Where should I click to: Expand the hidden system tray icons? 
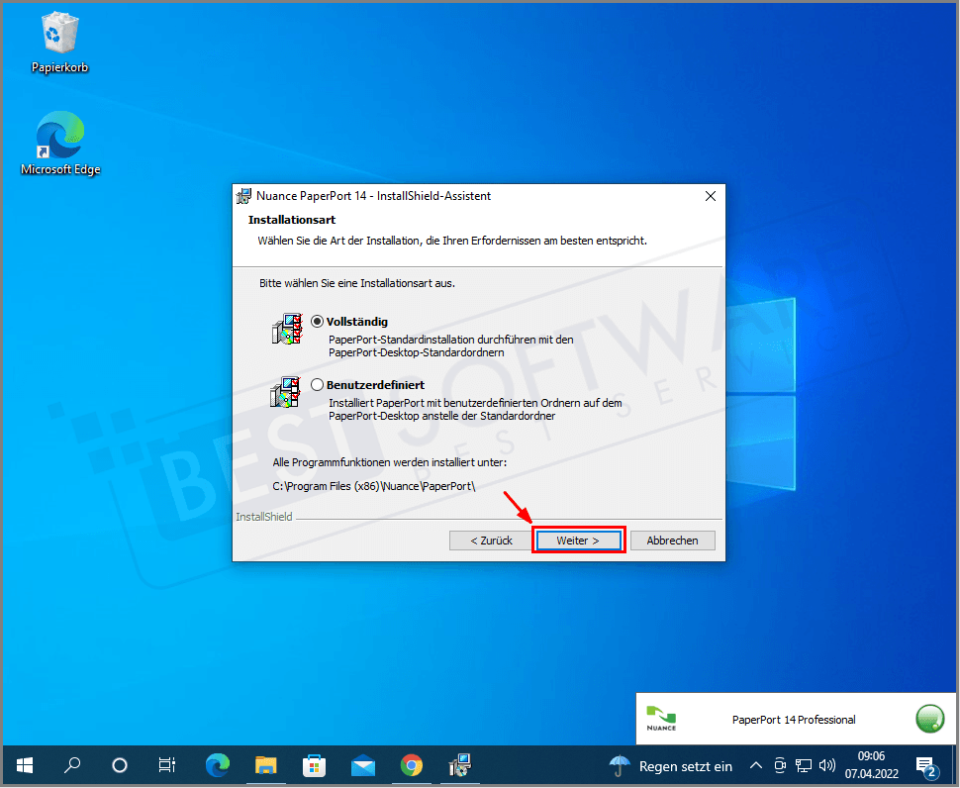coord(755,765)
